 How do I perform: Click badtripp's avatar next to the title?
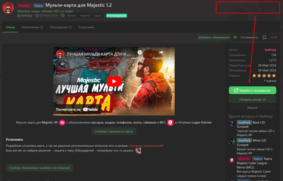point(8,8)
